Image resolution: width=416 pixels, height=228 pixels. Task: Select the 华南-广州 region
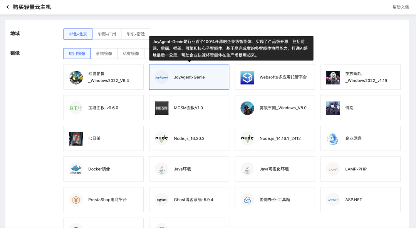point(107,34)
